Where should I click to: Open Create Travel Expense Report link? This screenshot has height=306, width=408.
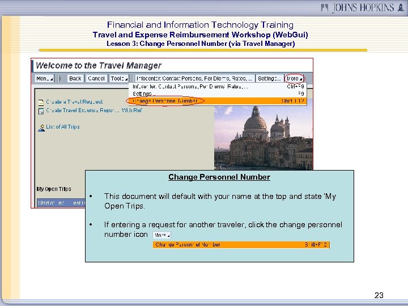tap(94, 110)
